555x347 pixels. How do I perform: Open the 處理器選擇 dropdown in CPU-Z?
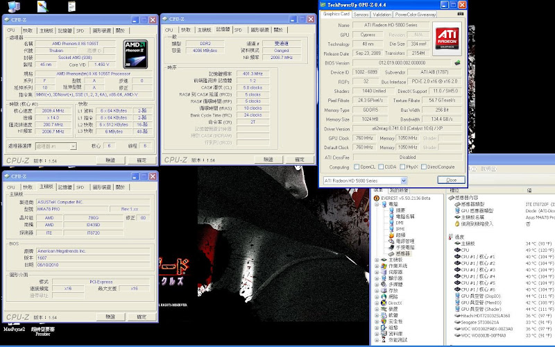(x=74, y=146)
